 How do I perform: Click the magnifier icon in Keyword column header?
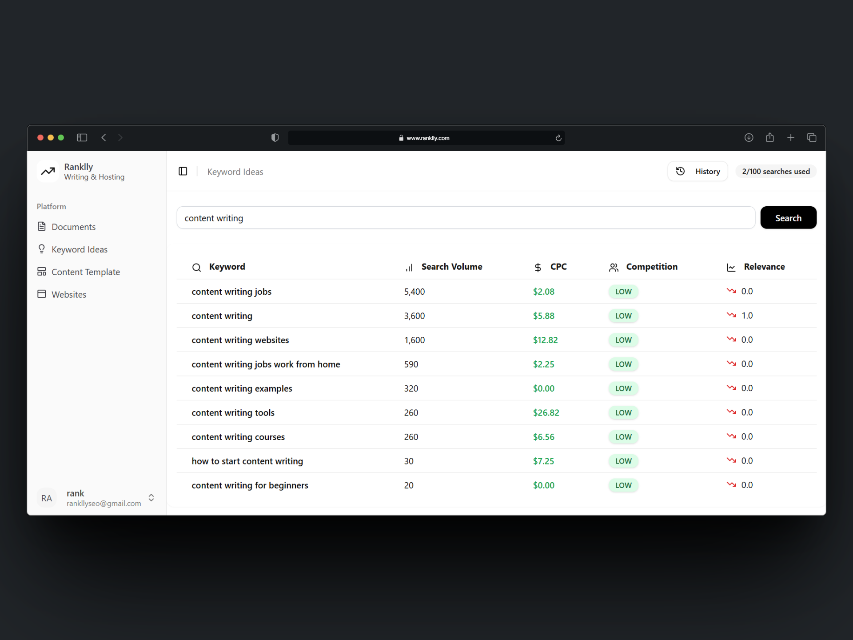(x=196, y=267)
